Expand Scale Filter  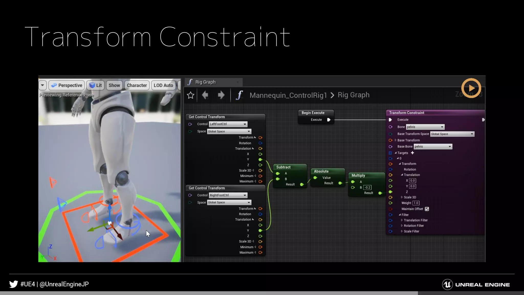(x=402, y=231)
